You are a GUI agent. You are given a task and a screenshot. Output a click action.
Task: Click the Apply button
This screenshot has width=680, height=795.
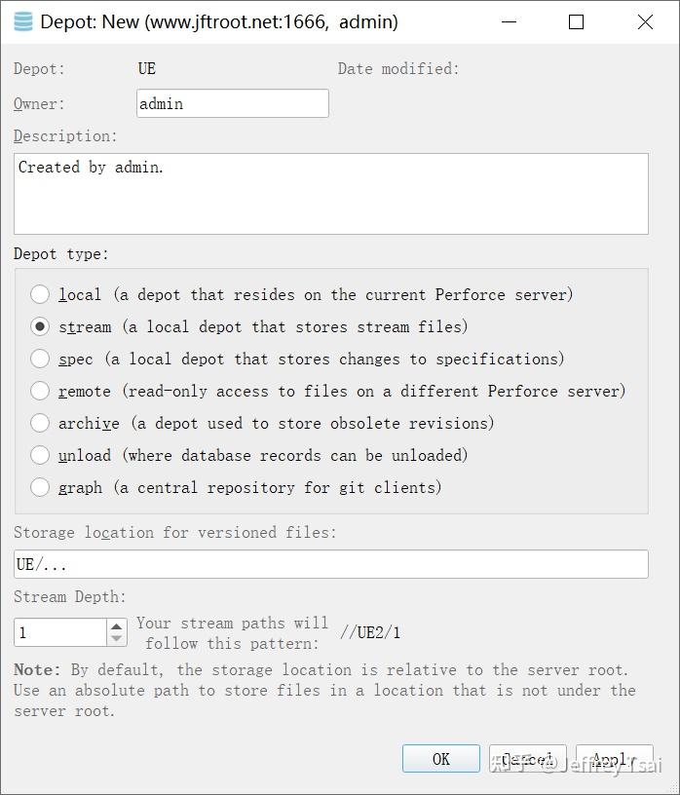[x=614, y=759]
